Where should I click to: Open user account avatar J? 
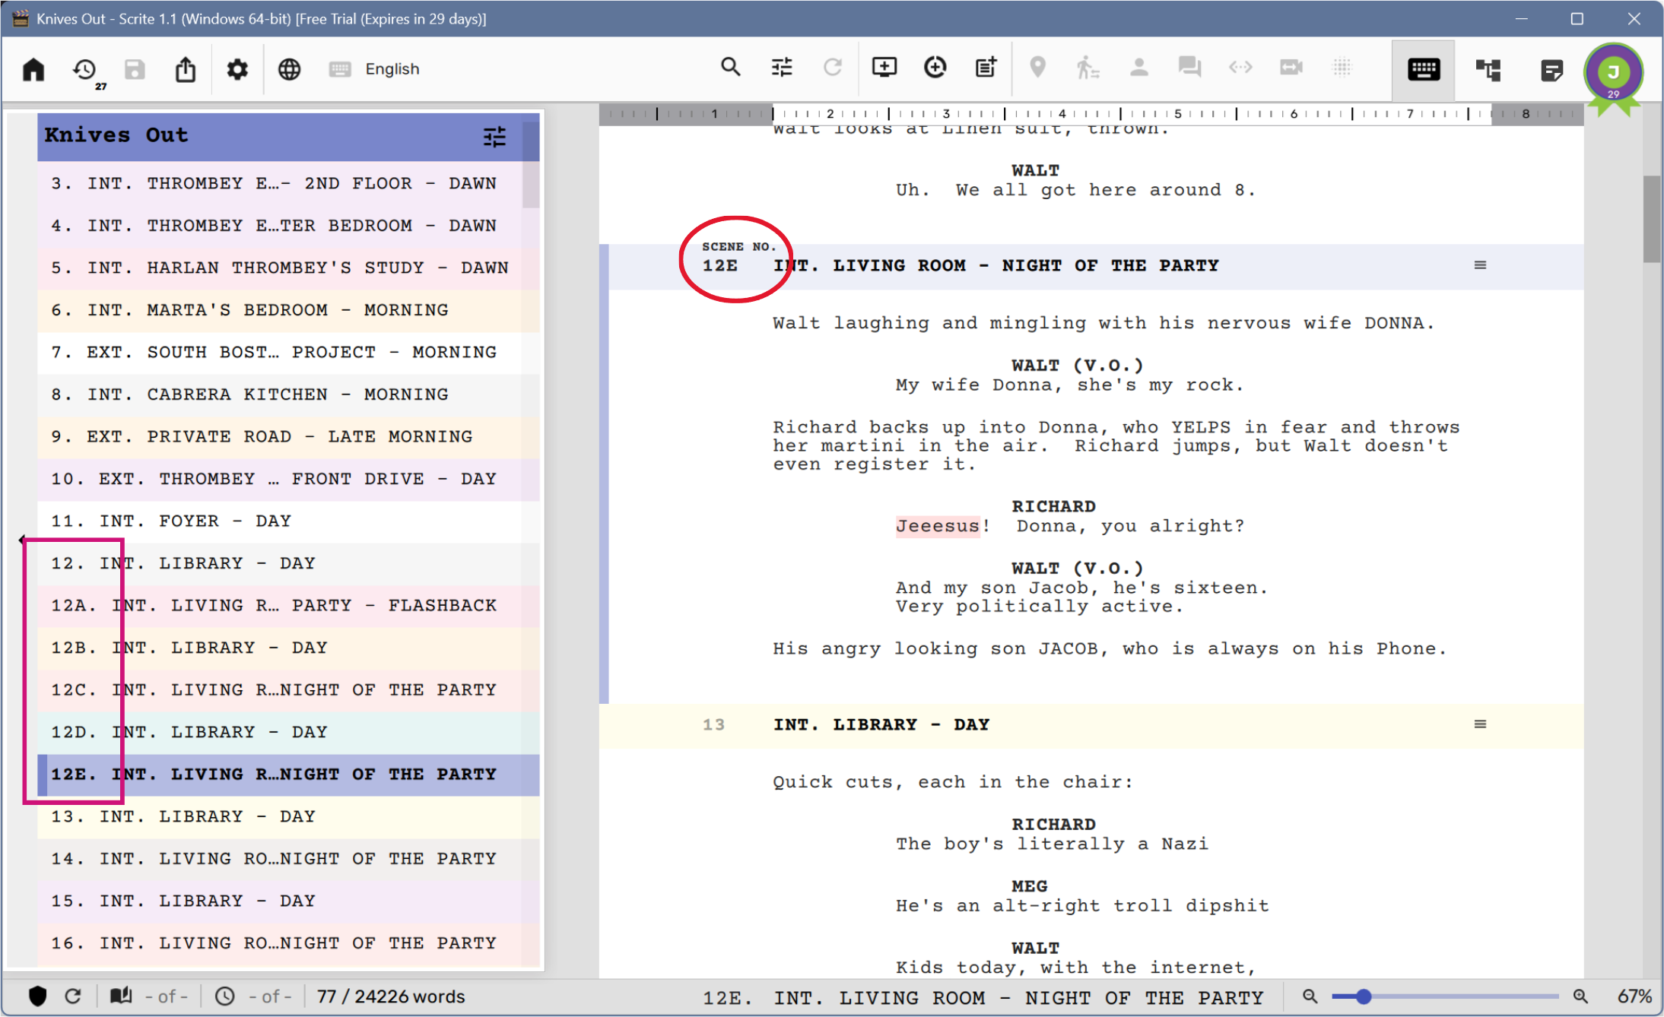[x=1613, y=73]
